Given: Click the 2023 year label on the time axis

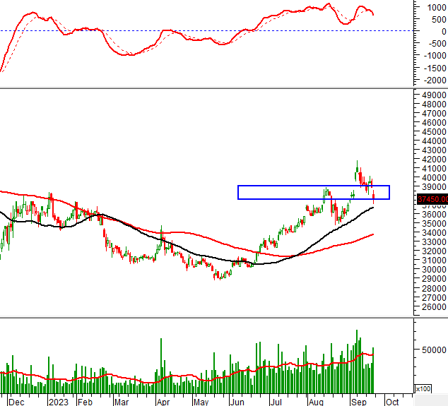Looking at the screenshot, I should pyautogui.click(x=59, y=402).
